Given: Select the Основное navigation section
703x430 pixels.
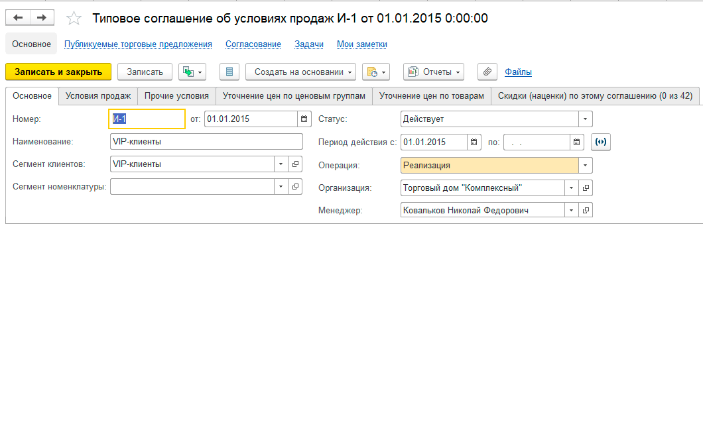Looking at the screenshot, I should (x=31, y=44).
